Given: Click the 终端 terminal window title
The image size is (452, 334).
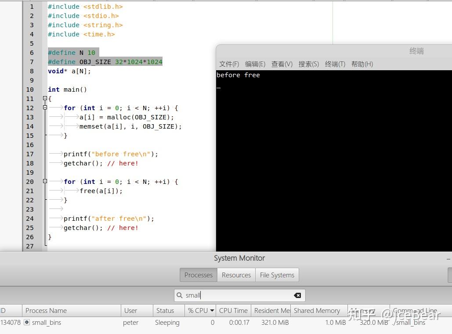Looking at the screenshot, I should point(416,51).
